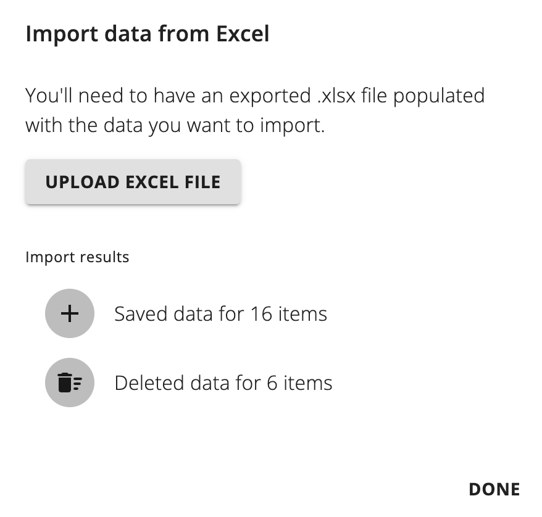Click the number "6" in deleted results
This screenshot has height=517, width=542.
(272, 383)
